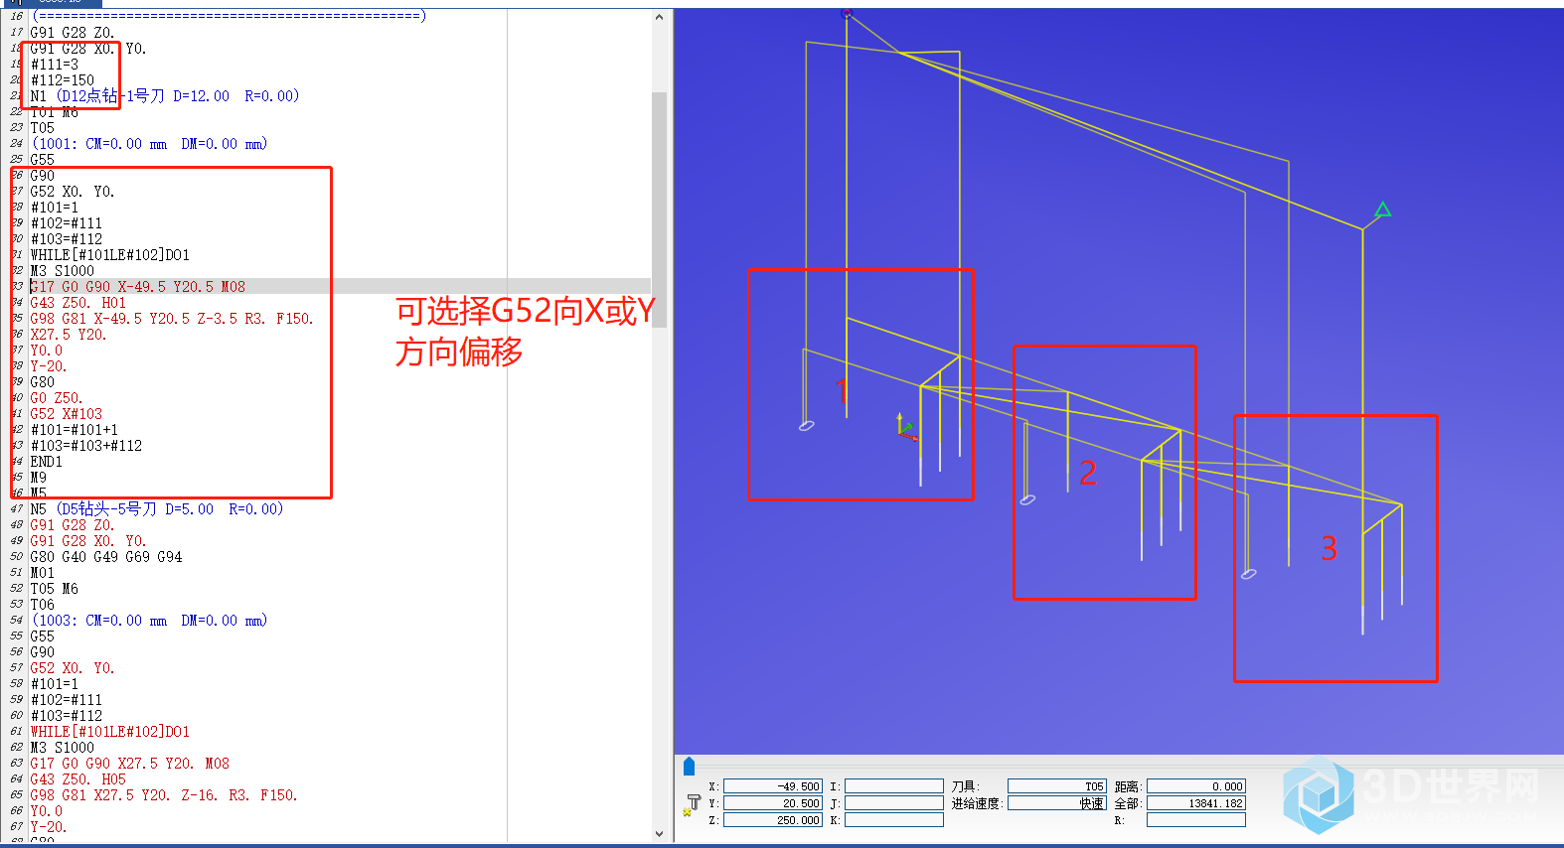Click the line 'G98 G81 X-49.5 Y20.5 Z-3.5 R3. F150.'
The width and height of the screenshot is (1564, 848).
tap(171, 319)
